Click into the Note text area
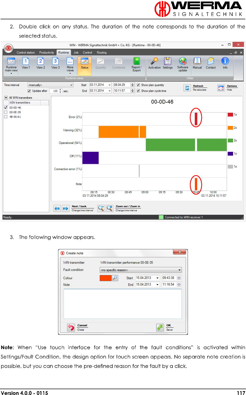 (123, 304)
